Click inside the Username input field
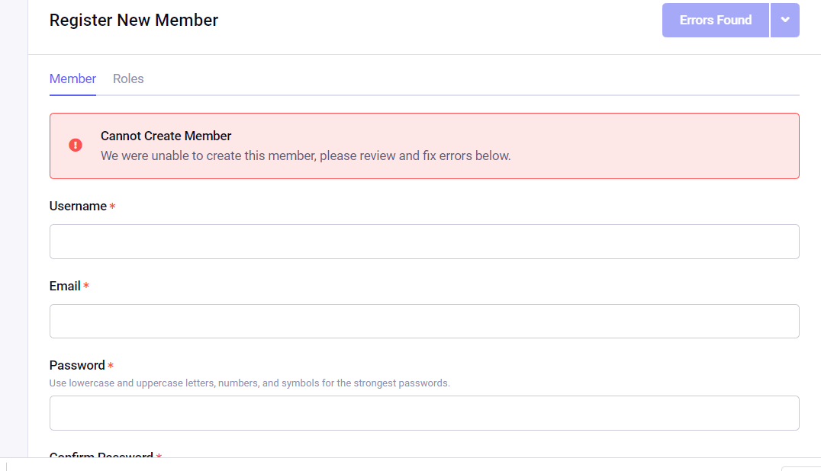The height and width of the screenshot is (471, 821). 424,241
